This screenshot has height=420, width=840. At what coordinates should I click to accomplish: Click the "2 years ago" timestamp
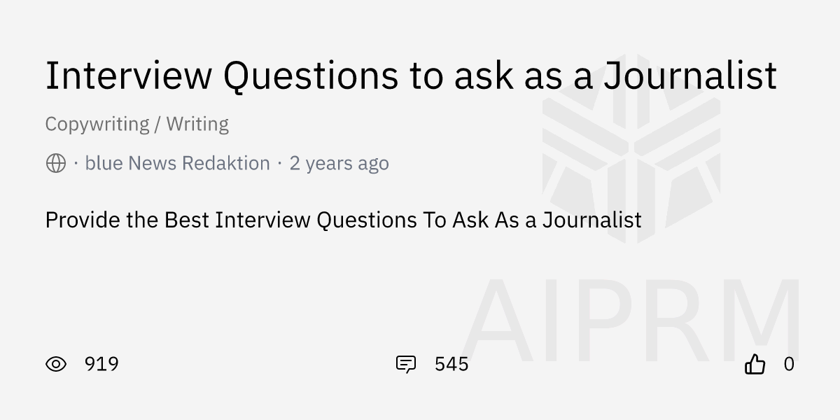point(339,163)
